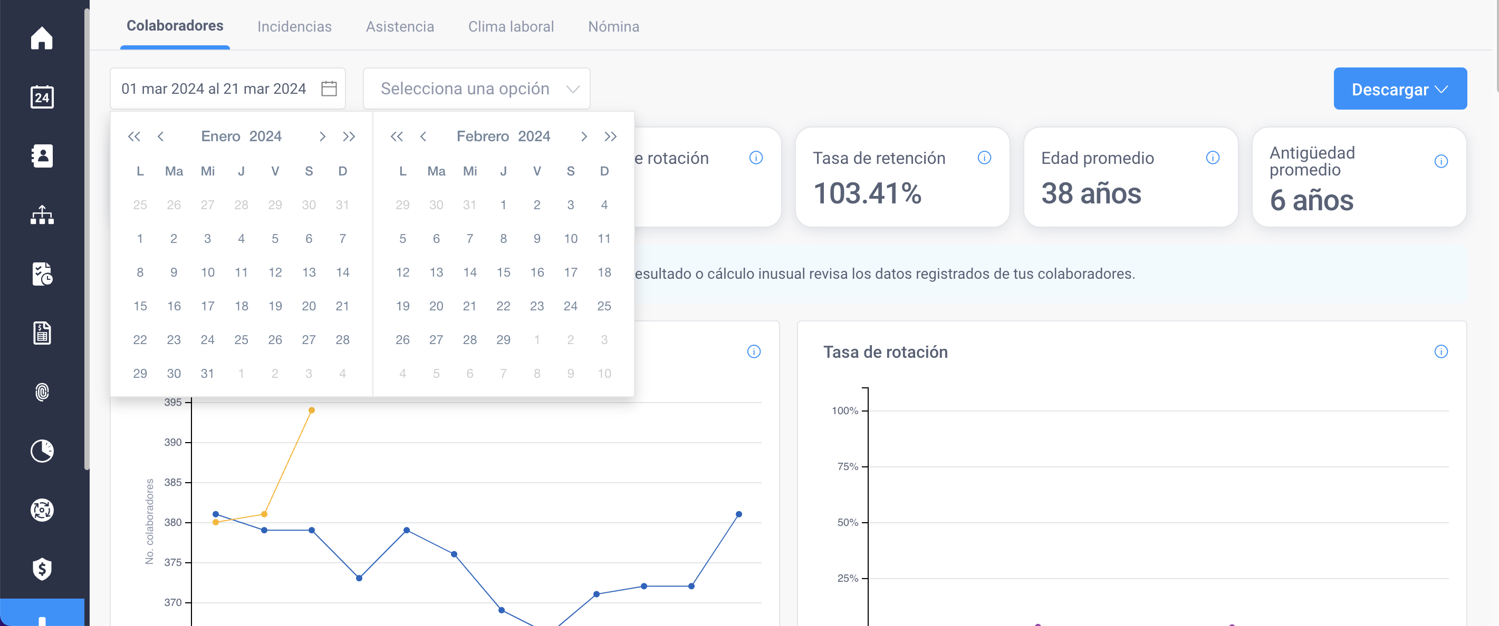Open the pie chart reports sidebar icon
The image size is (1499, 626).
(41, 451)
